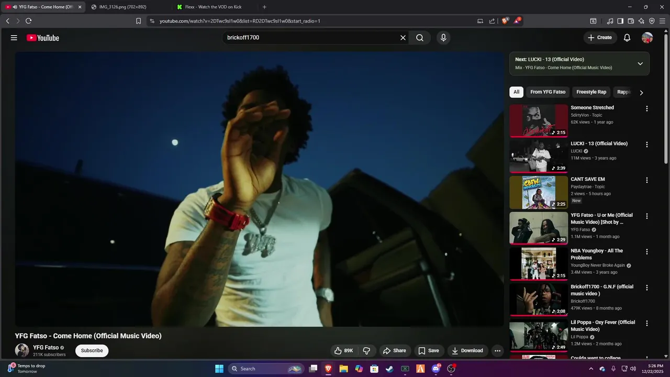The image size is (670, 377).
Task: Play Someone Stretched thumbnail
Action: pyautogui.click(x=539, y=120)
